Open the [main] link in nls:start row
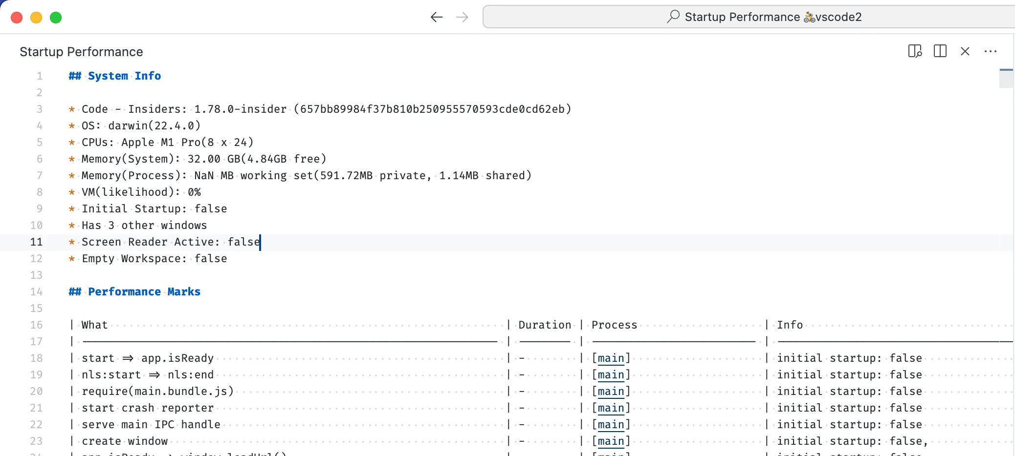Viewport: 1015px width, 456px height. click(611, 375)
